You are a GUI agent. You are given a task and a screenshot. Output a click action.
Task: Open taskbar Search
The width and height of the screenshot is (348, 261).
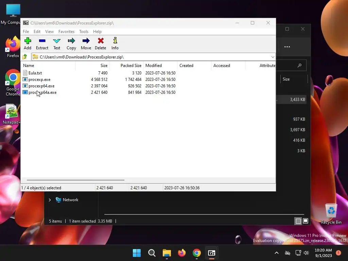(x=152, y=253)
